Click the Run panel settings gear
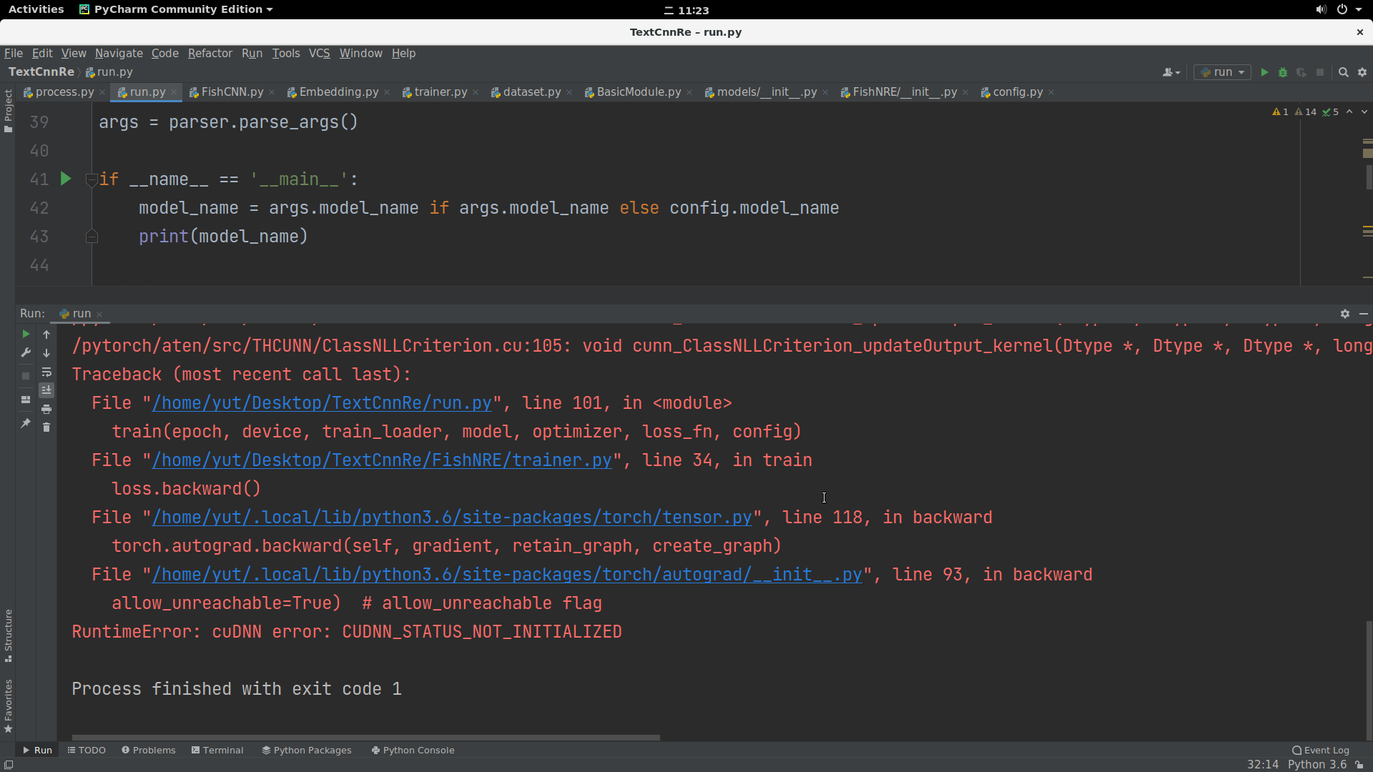 [1344, 314]
